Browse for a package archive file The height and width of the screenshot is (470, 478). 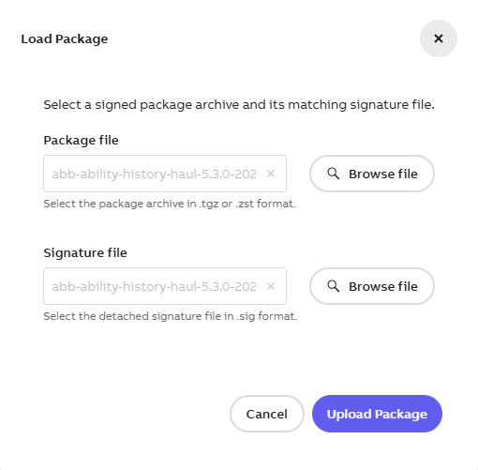[372, 174]
